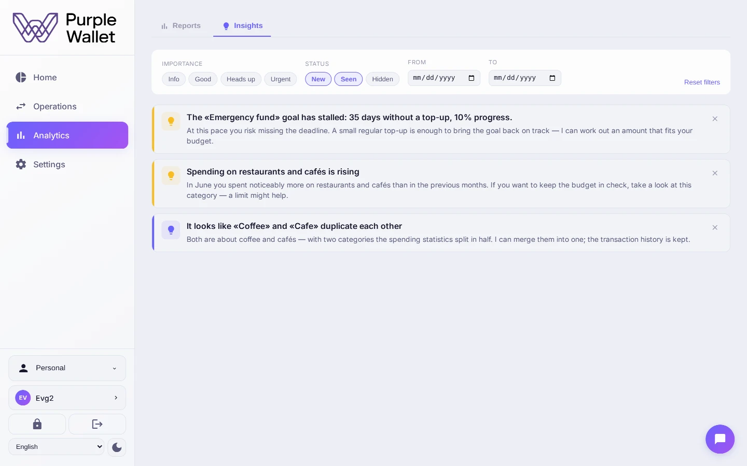Toggle the Seen status filter
The height and width of the screenshot is (466, 747).
pyautogui.click(x=349, y=79)
